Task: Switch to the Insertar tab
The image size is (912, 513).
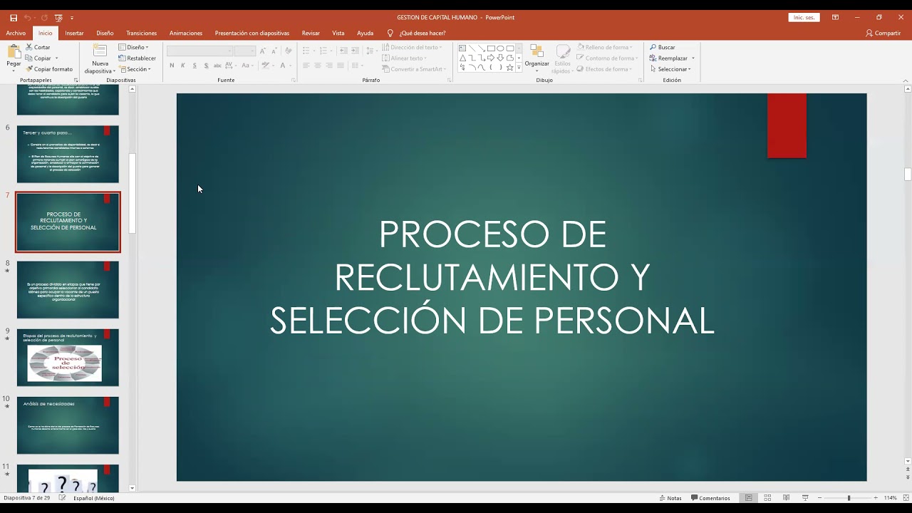Action: click(x=74, y=33)
